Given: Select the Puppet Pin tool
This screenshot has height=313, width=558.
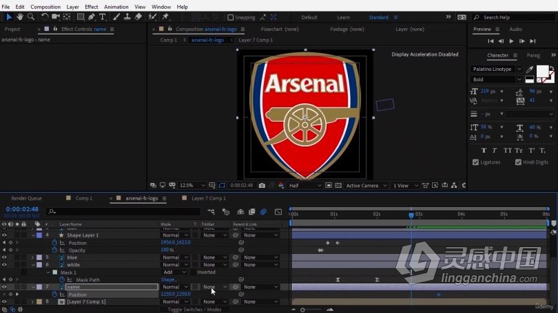Looking at the screenshot, I should tap(165, 17).
